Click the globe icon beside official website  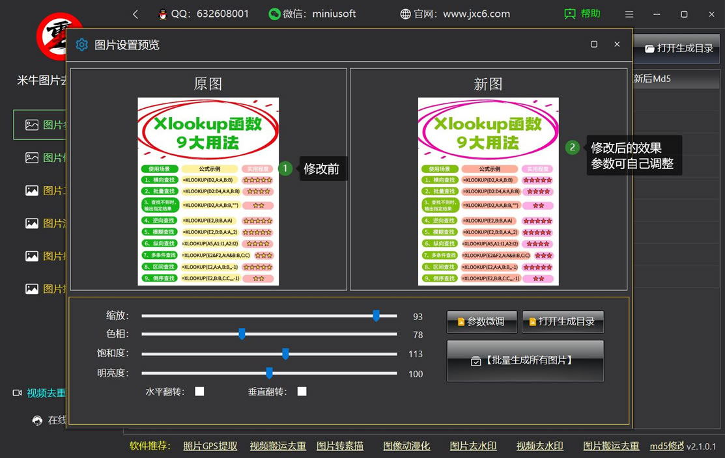(405, 14)
